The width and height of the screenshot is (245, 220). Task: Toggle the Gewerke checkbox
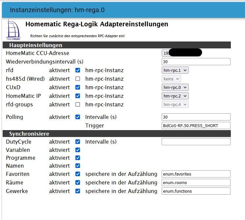click(78, 191)
